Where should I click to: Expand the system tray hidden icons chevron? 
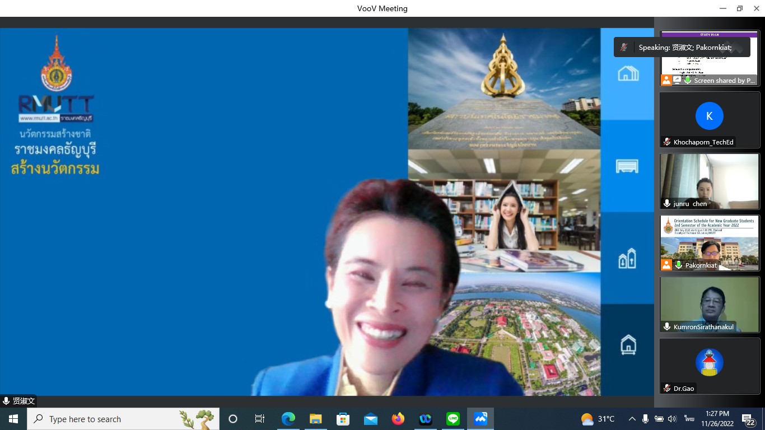tap(632, 419)
